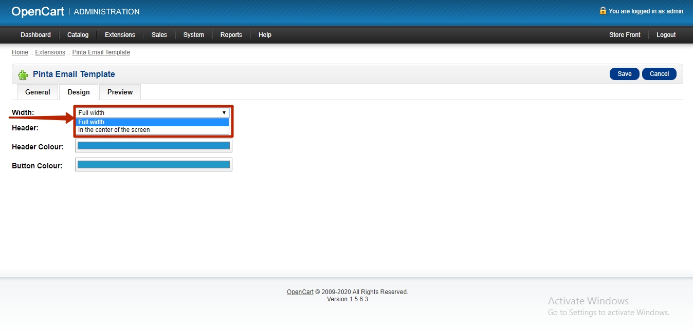Open the Width dropdown arrow

[x=224, y=112]
